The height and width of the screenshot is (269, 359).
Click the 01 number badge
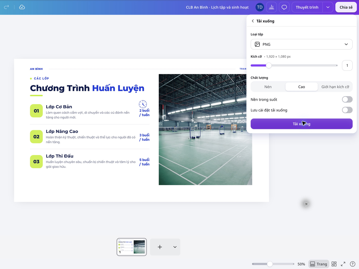coord(36,111)
